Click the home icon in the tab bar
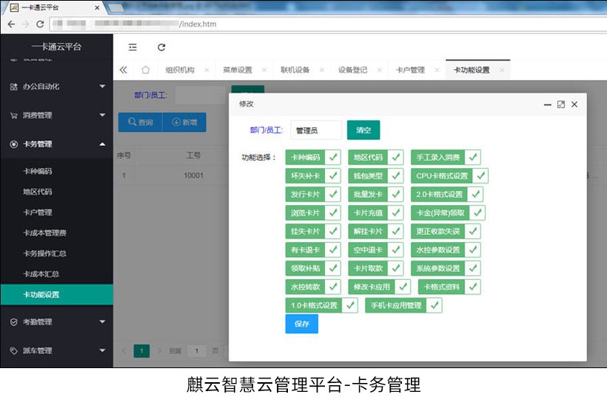 point(145,70)
